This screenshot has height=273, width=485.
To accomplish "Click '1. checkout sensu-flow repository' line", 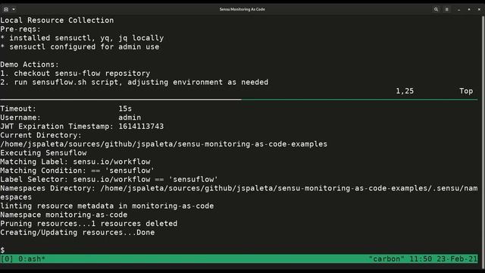I will (x=75, y=74).
